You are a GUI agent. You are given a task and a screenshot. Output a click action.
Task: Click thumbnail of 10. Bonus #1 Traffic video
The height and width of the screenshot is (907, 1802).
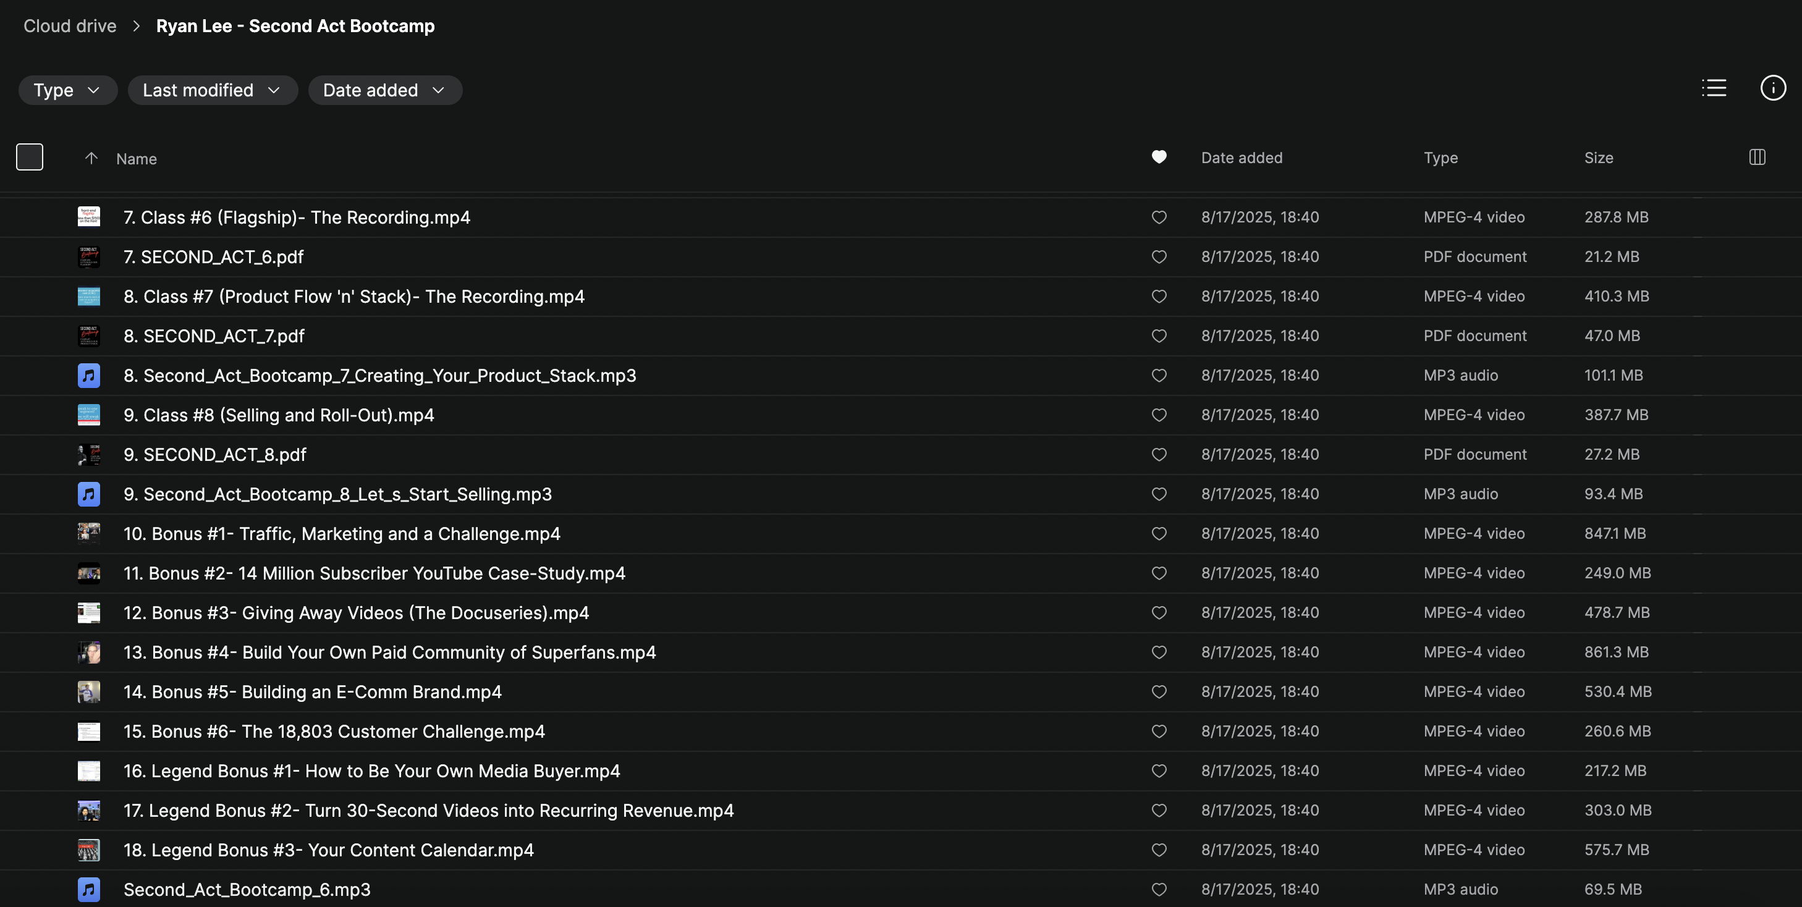89,534
